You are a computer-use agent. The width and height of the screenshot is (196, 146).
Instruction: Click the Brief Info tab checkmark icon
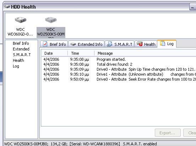[45, 44]
